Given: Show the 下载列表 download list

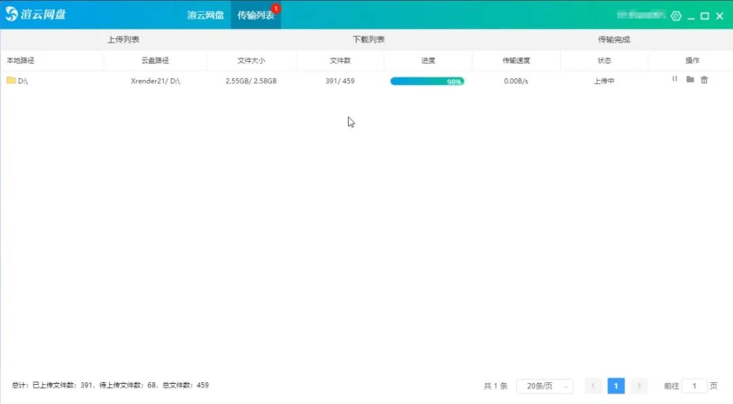Looking at the screenshot, I should pyautogui.click(x=369, y=39).
